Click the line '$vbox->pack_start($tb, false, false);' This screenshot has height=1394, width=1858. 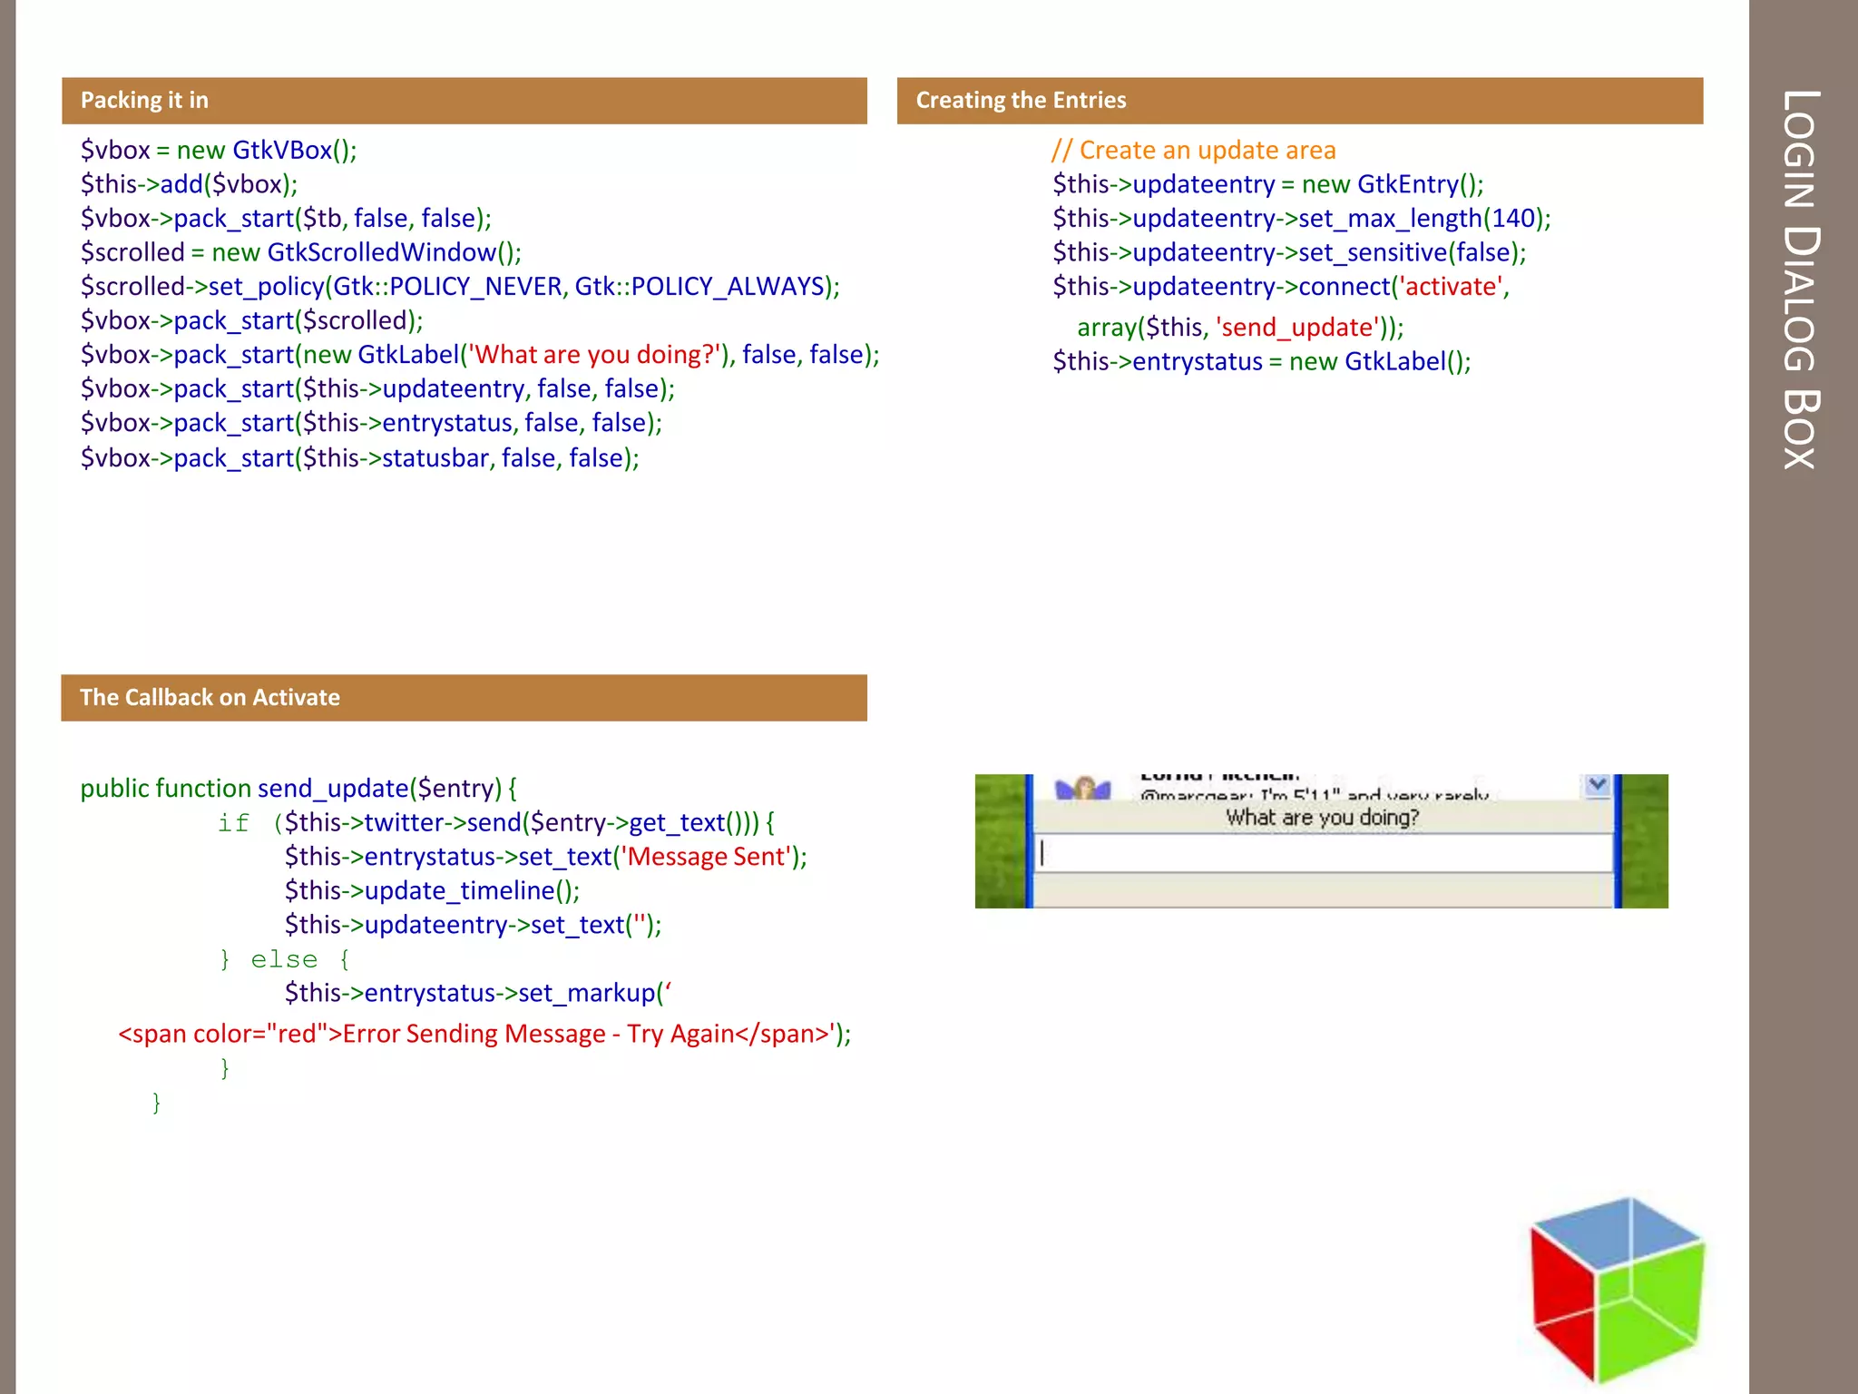286,219
